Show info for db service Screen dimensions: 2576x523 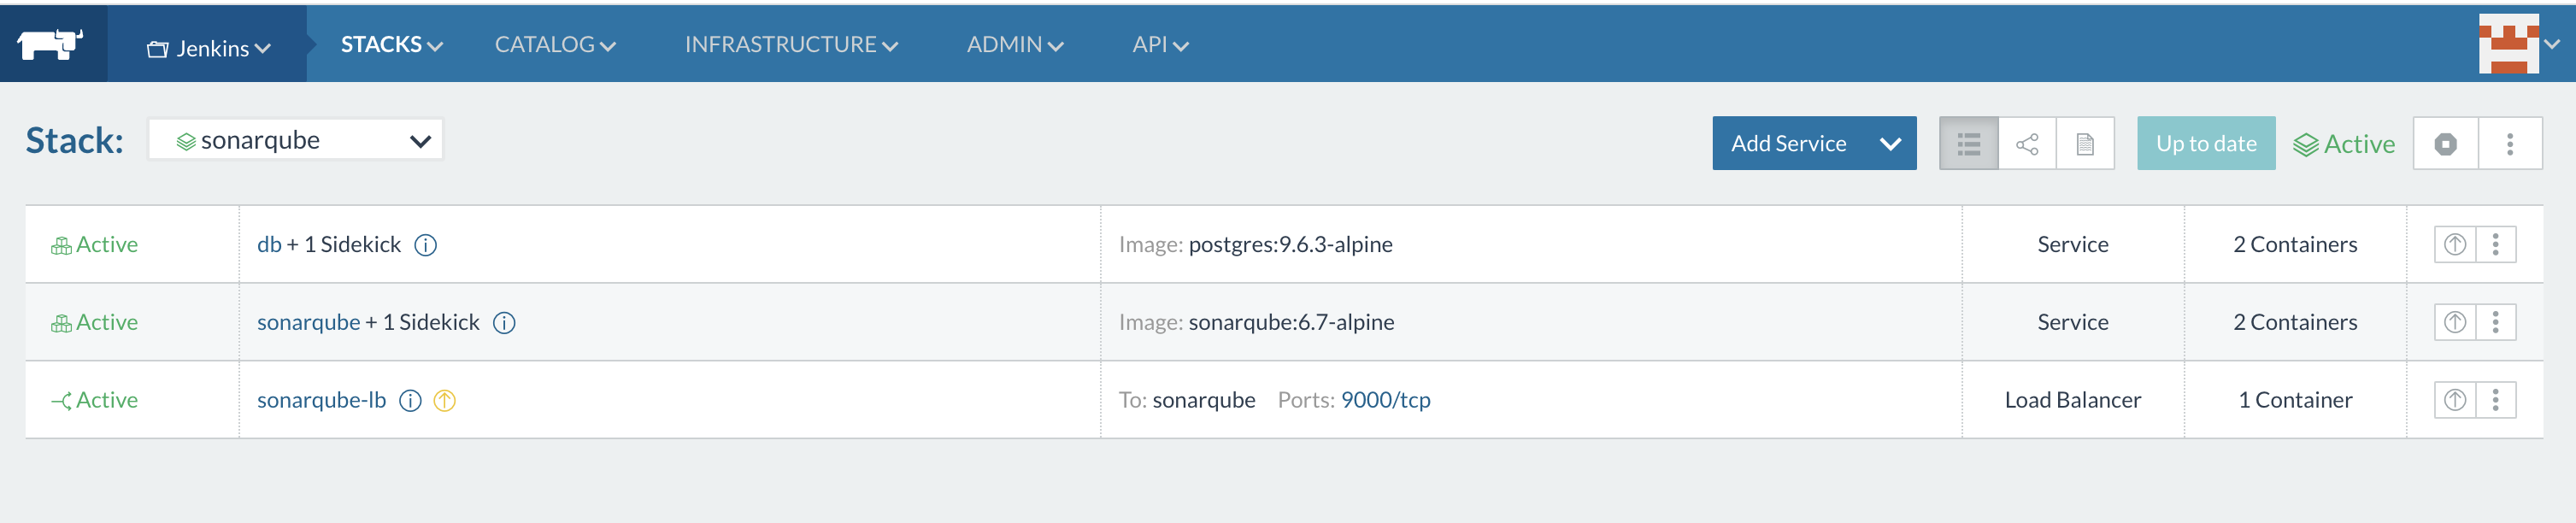425,245
